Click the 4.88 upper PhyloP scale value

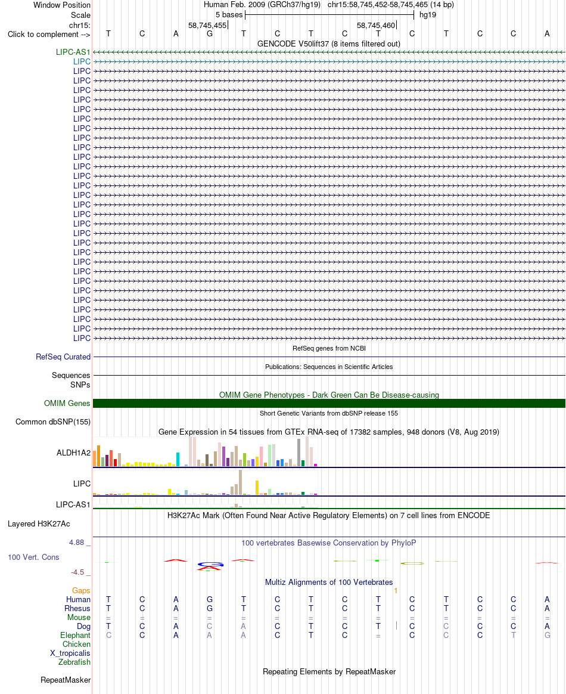76,543
